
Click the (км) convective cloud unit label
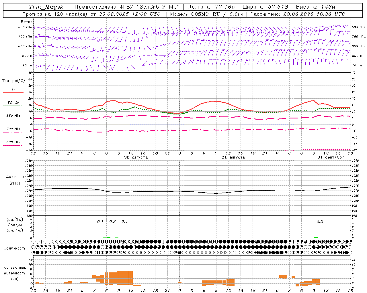15,279
